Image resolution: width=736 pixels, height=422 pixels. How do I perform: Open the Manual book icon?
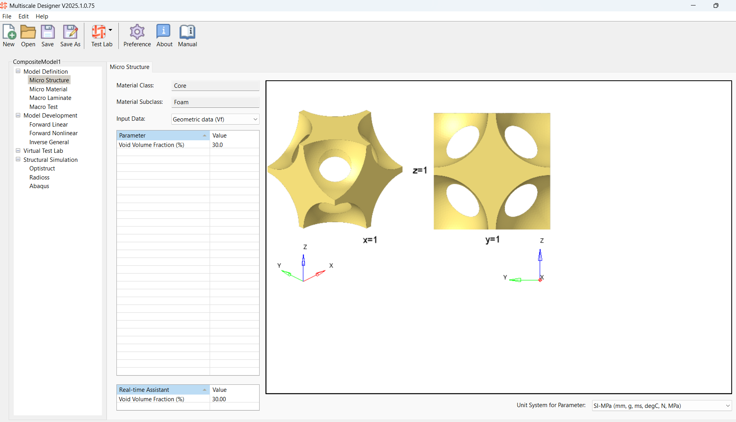pyautogui.click(x=187, y=32)
